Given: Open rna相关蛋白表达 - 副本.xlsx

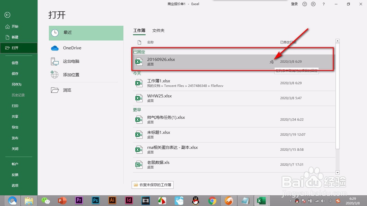Looking at the screenshot, I should coord(233,150).
